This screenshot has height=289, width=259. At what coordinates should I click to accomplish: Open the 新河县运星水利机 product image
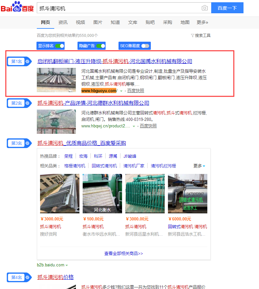click(x=145, y=194)
